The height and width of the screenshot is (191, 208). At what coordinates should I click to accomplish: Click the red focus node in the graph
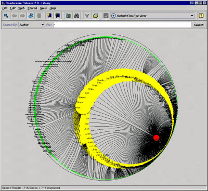(x=156, y=138)
